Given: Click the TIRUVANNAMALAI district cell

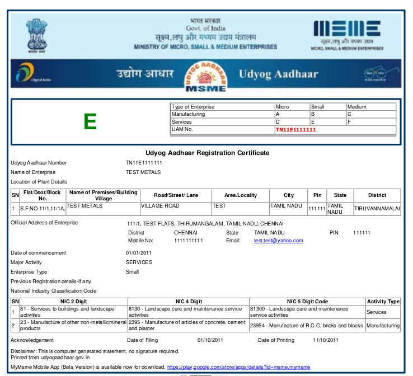Looking at the screenshot, I should click(x=377, y=206).
